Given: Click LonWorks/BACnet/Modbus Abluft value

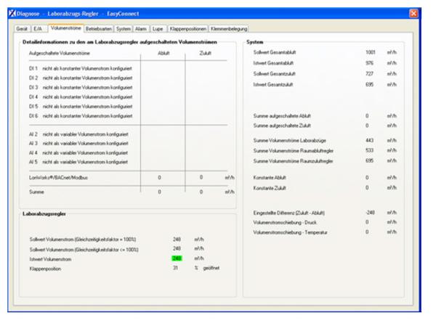Looking at the screenshot, I should 160,177.
